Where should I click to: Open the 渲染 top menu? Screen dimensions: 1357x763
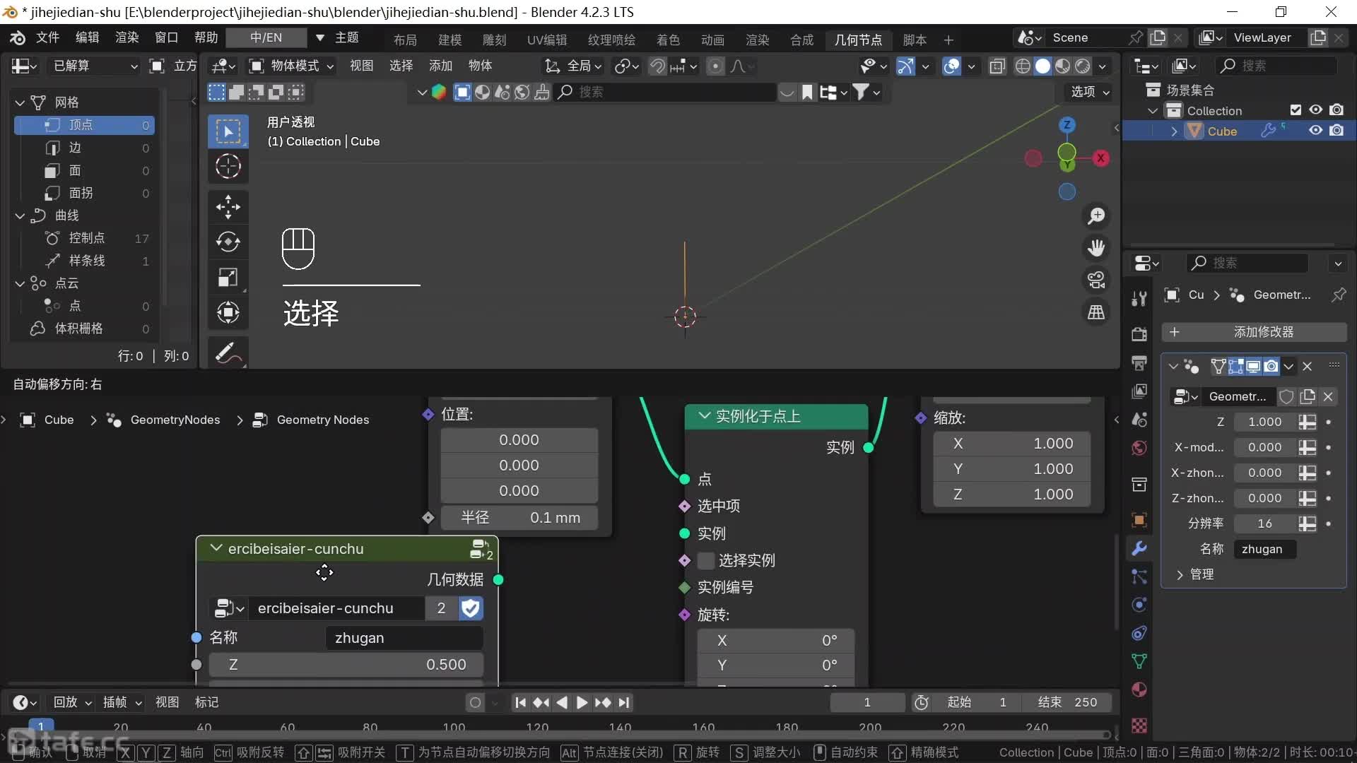click(127, 37)
